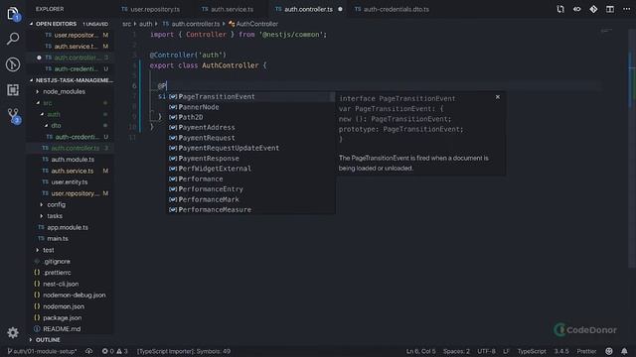Image resolution: width=636 pixels, height=357 pixels.
Task: Change file encoding UTF-8
Action: click(x=486, y=351)
